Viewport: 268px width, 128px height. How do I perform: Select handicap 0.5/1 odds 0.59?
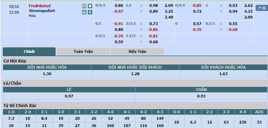(x=119, y=42)
